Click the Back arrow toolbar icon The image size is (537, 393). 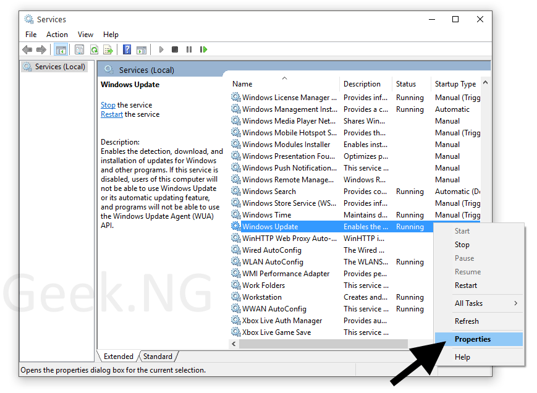27,49
